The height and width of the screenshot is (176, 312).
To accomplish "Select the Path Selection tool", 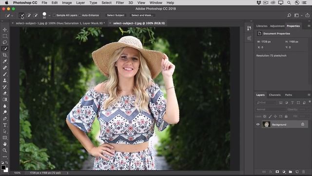I will [x=5, y=132].
